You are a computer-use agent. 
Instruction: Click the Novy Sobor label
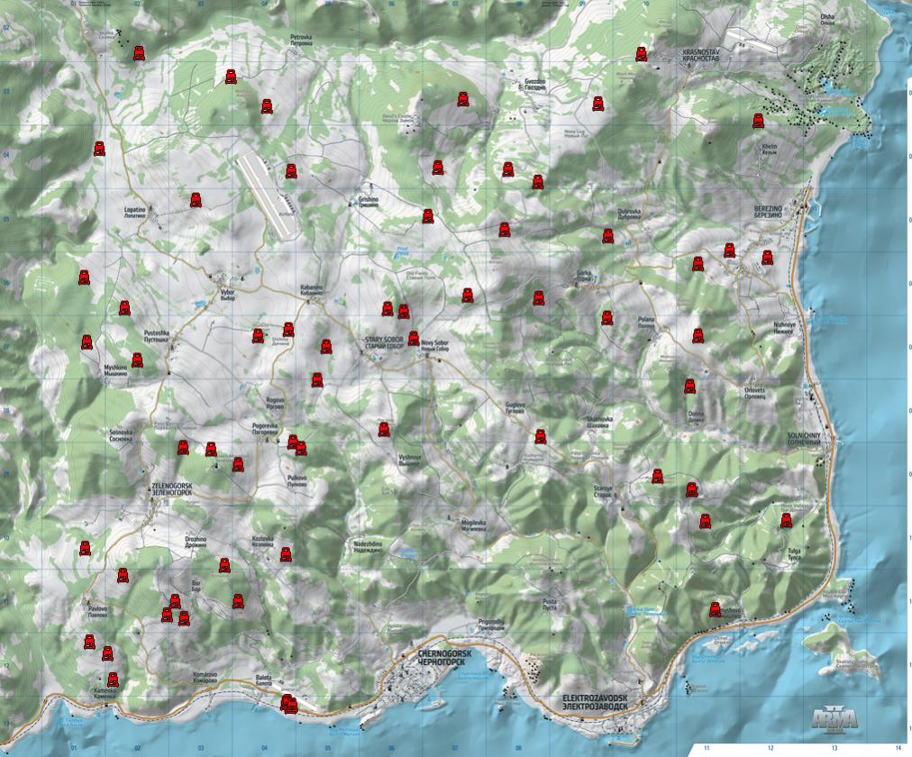435,345
